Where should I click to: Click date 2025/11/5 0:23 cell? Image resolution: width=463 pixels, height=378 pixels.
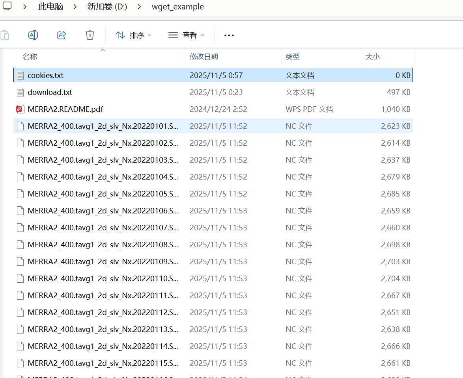(x=216, y=92)
